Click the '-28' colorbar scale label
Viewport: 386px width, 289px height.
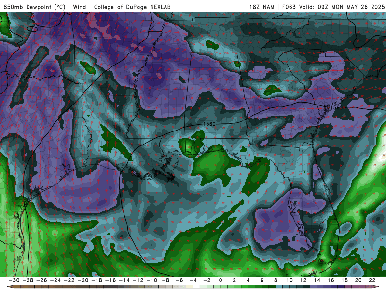click(28, 280)
